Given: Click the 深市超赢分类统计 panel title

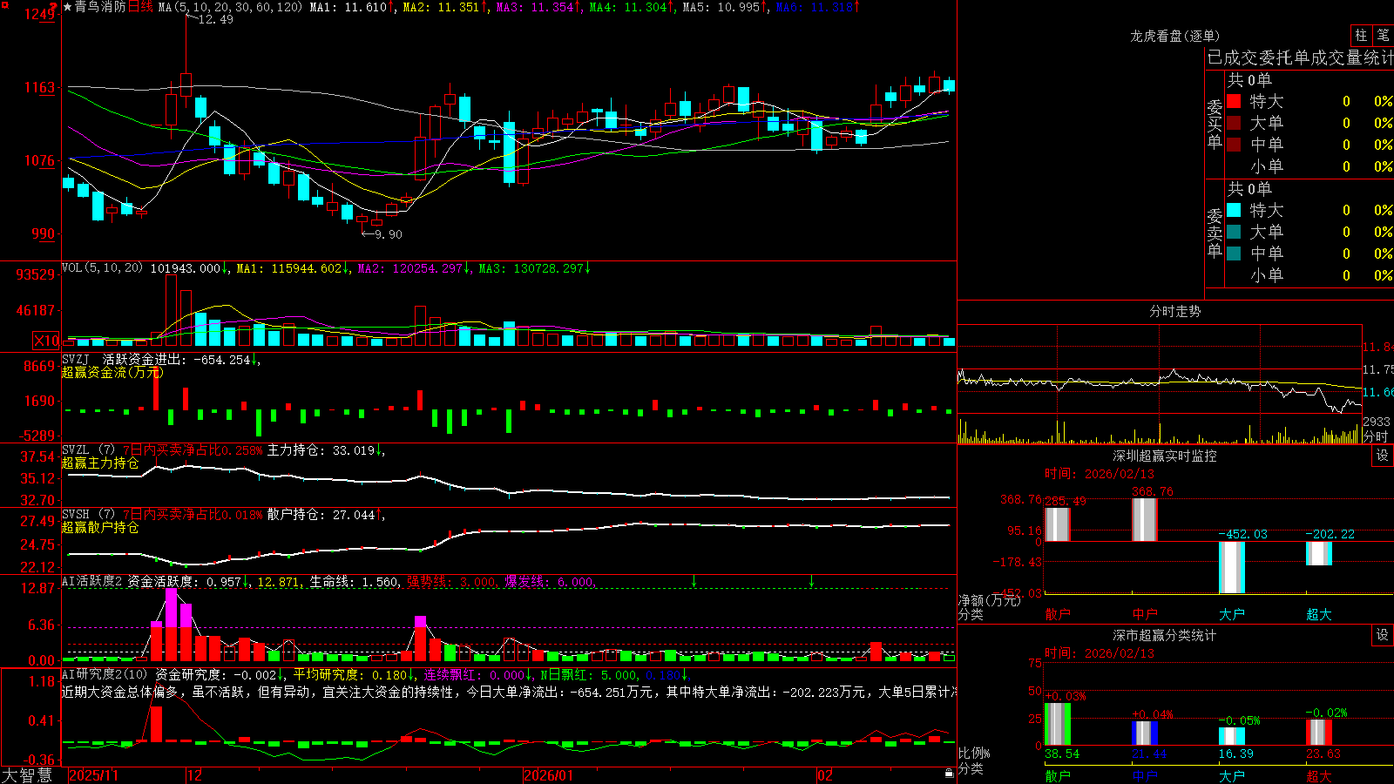Looking at the screenshot, I should 1165,635.
